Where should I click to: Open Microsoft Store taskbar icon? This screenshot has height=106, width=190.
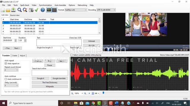pyautogui.click(x=81, y=103)
